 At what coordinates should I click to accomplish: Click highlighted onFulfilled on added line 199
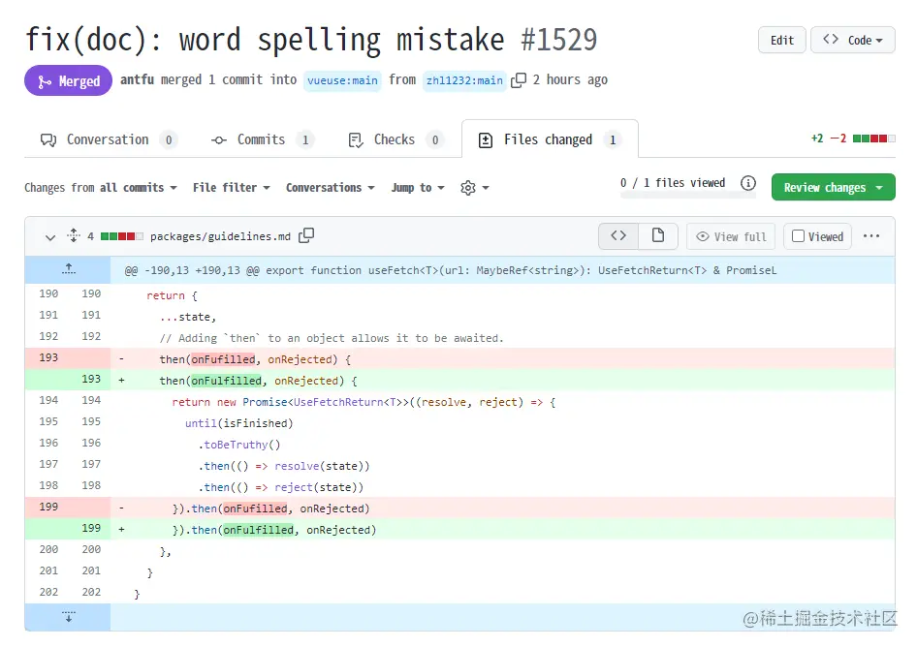[x=259, y=530]
